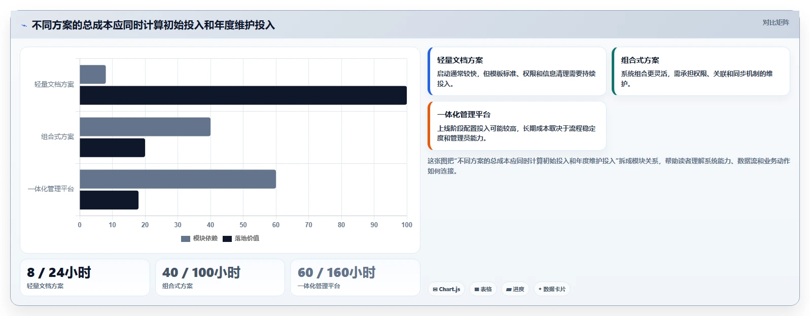810x316 pixels.
Task: Click the x-axis tick value 100
Action: [407, 225]
